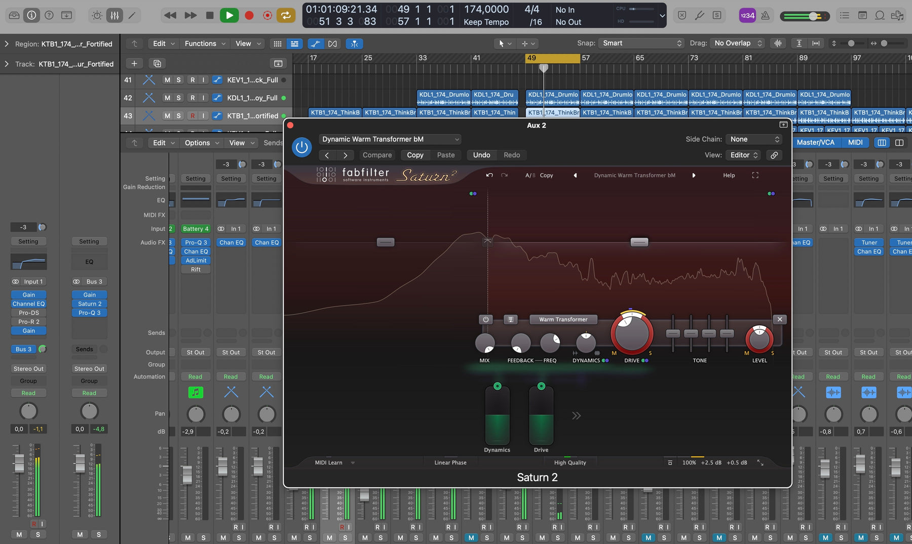The height and width of the screenshot is (544, 912).
Task: Expand the Track inspector disclosure triangle
Action: [7, 64]
